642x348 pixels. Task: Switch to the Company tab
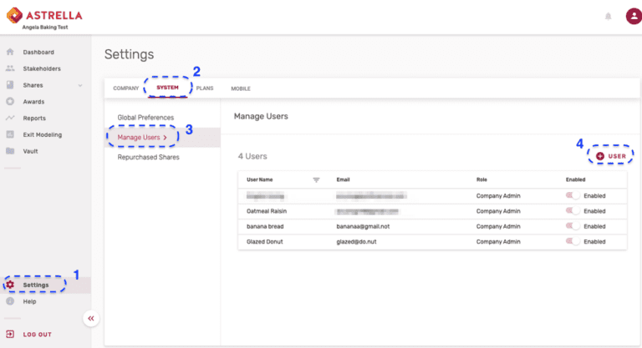[x=125, y=88]
